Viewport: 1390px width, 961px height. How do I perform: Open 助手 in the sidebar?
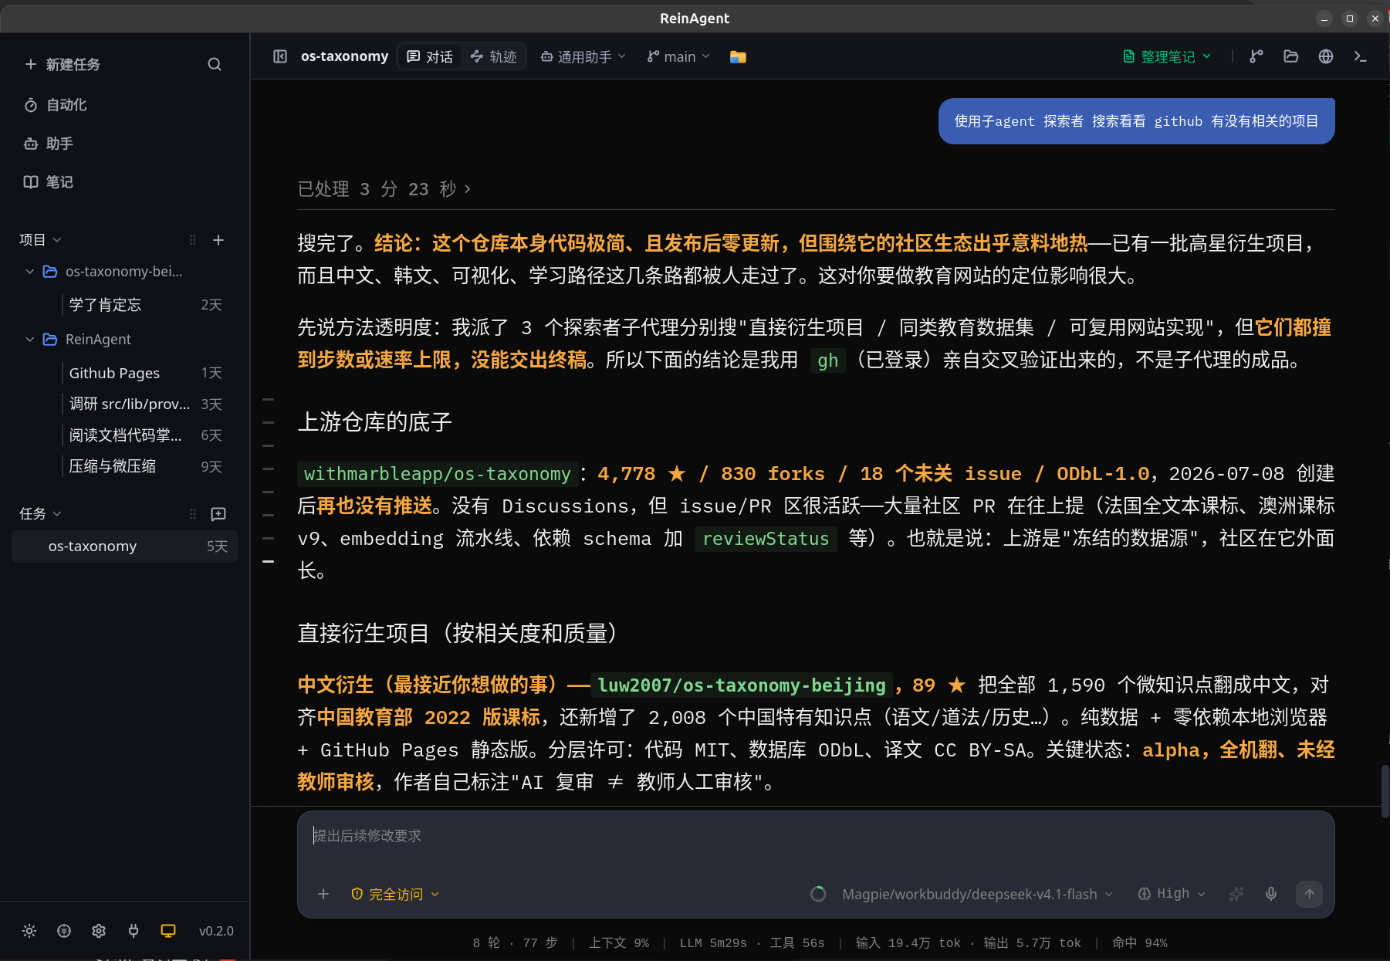click(49, 144)
